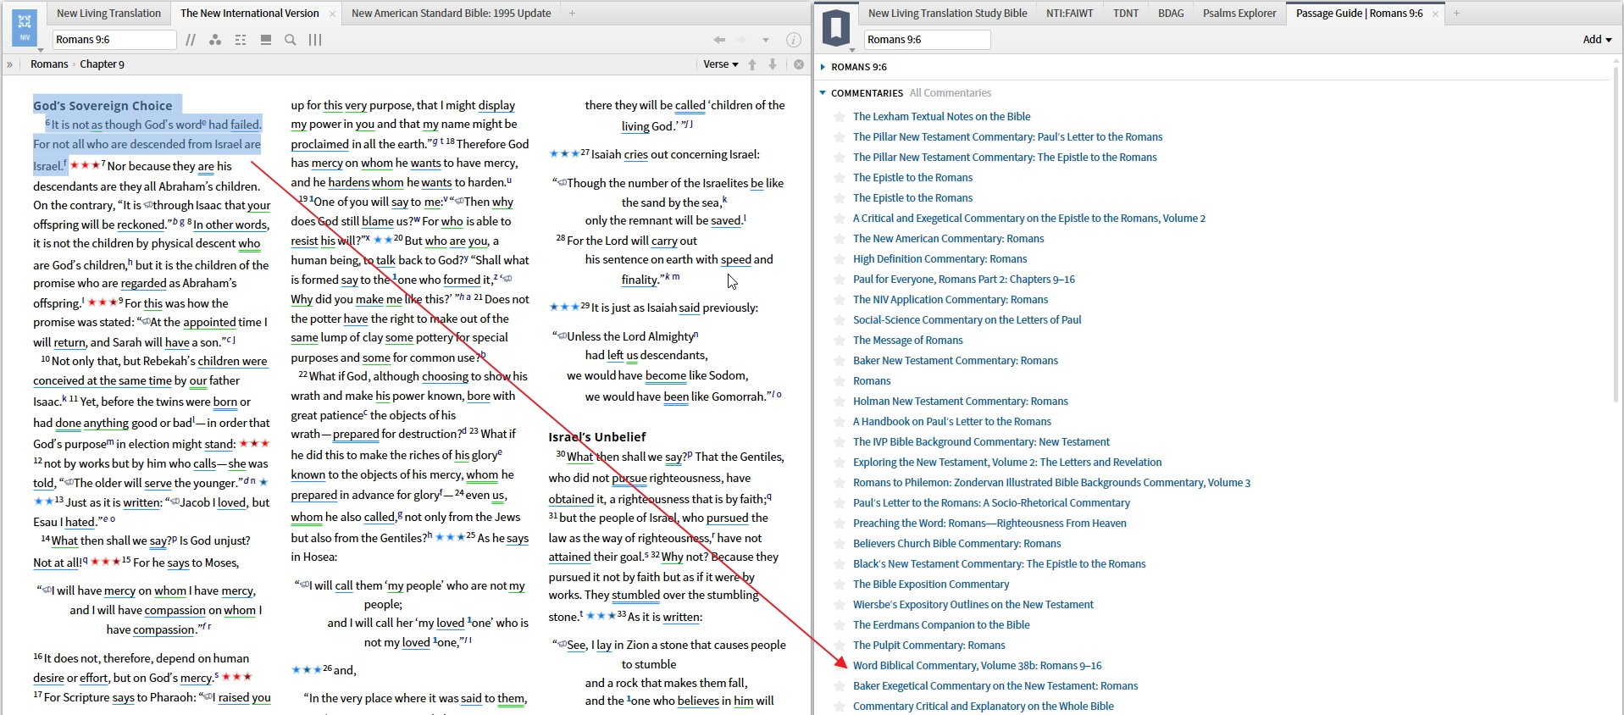The image size is (1624, 715).
Task: Toggle the interlinear view icon in toolbar
Action: [241, 40]
